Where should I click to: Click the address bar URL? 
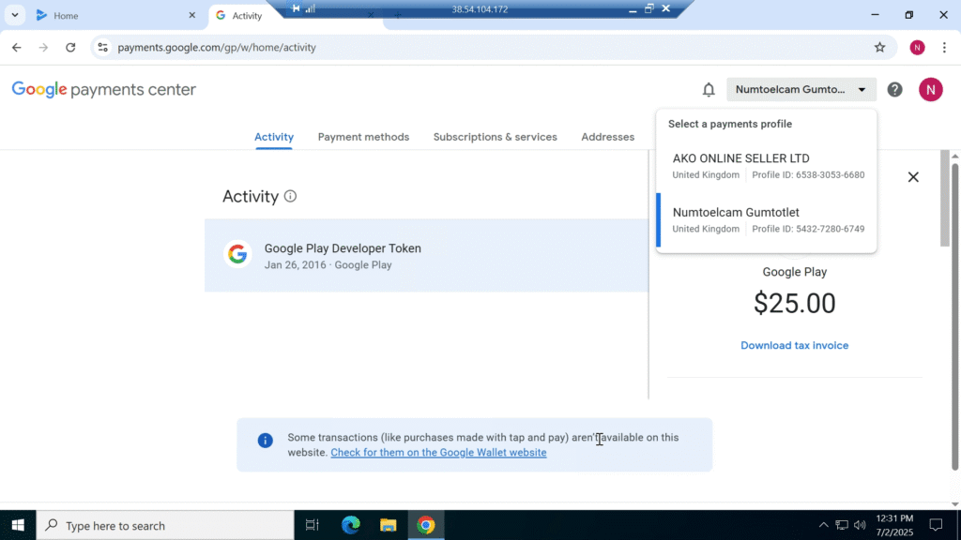[x=217, y=47]
